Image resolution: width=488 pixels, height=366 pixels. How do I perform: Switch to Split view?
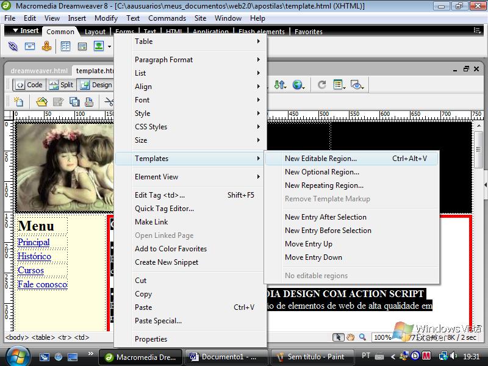(61, 85)
